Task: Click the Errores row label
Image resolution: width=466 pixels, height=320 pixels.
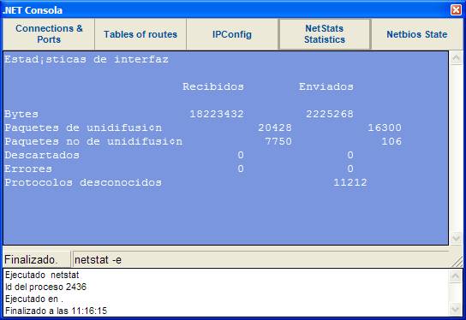Action: [28, 169]
